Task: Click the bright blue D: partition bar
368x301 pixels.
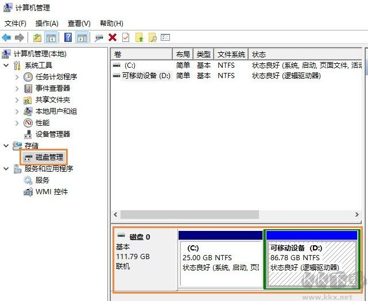Action: point(312,236)
